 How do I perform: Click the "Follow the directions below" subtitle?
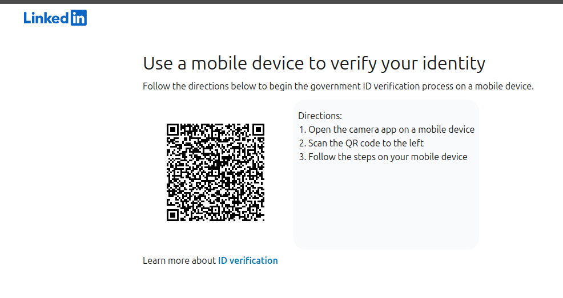click(338, 86)
